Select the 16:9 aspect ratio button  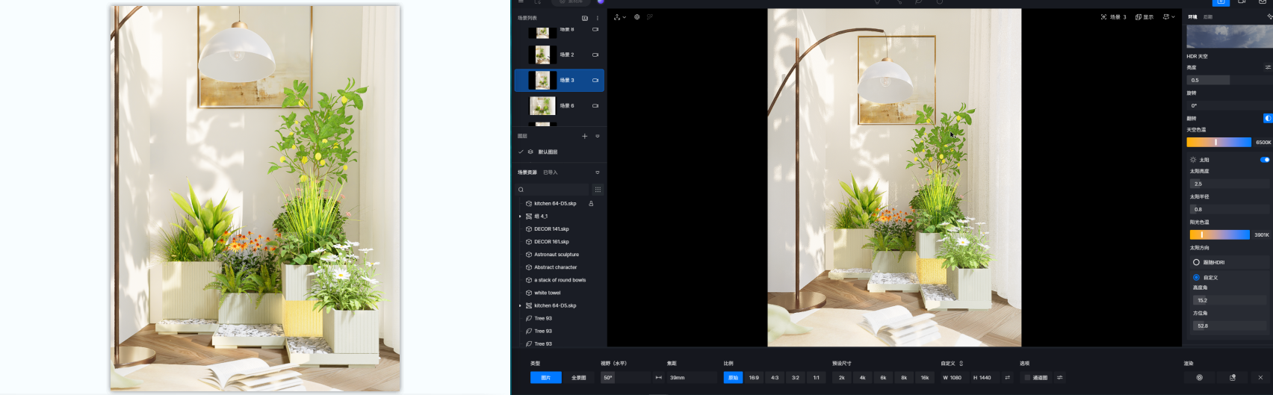pyautogui.click(x=754, y=378)
